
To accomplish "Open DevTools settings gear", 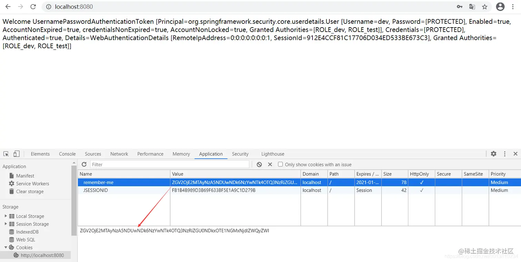I will 493,154.
